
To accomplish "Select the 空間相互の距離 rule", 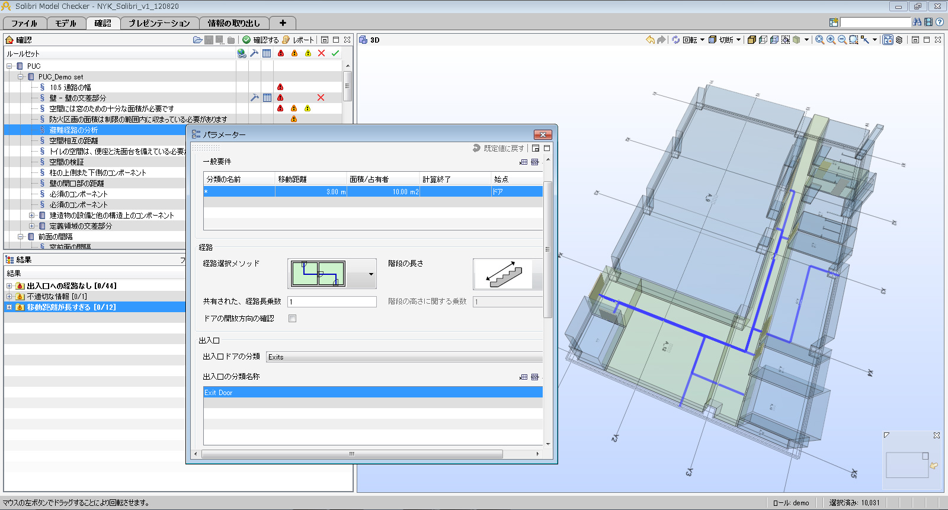I will click(x=73, y=140).
